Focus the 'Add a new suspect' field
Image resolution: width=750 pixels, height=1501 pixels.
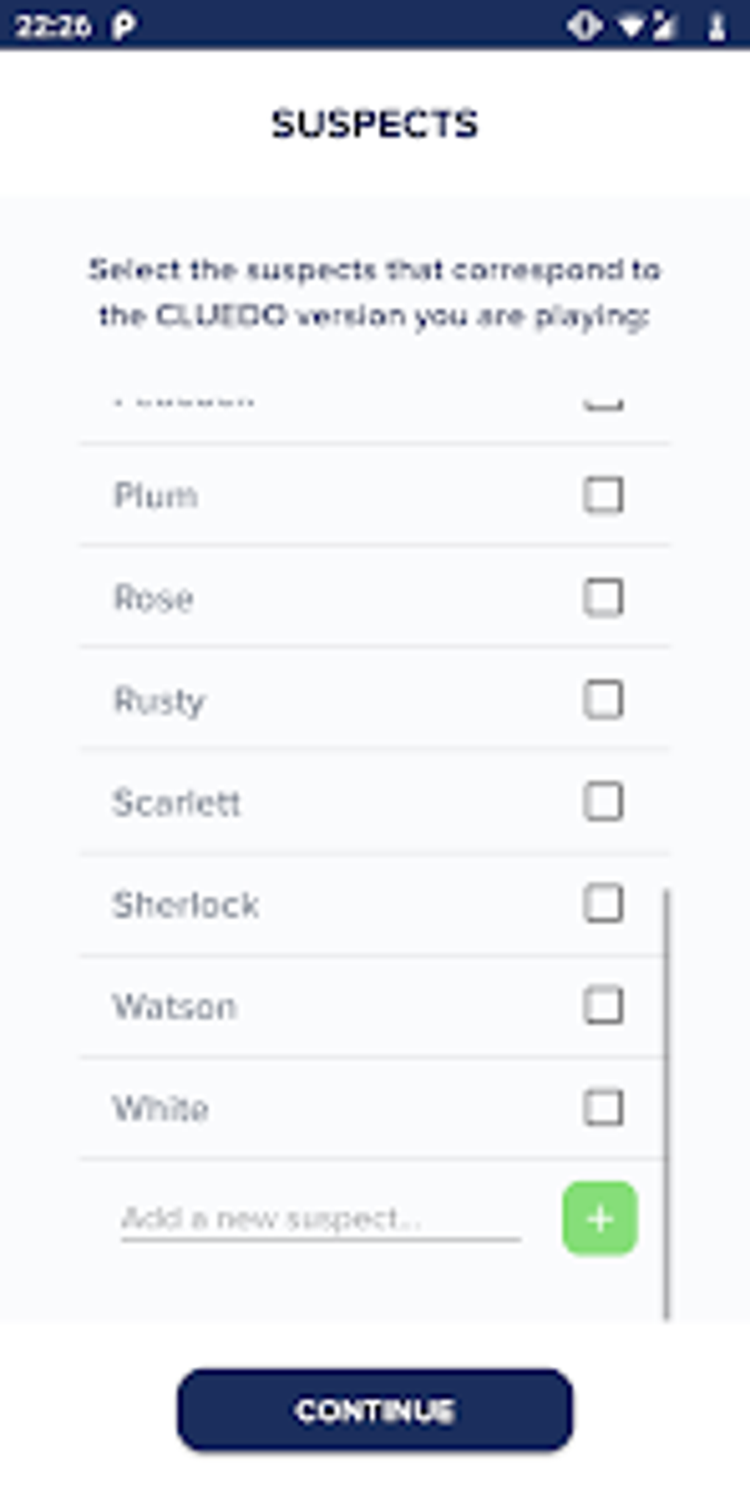pyautogui.click(x=321, y=1218)
